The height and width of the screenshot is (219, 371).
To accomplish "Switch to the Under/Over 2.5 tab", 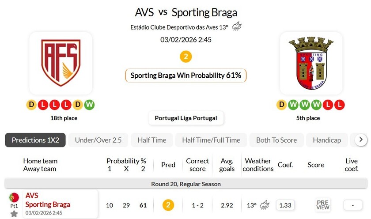I will pos(98,140).
